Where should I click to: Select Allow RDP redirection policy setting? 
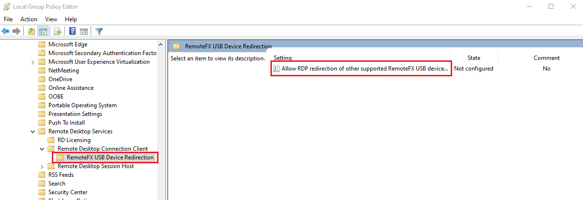pos(364,69)
